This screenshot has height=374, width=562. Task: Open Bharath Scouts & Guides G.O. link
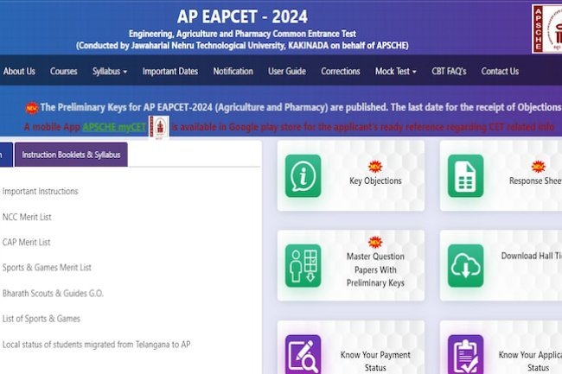click(x=53, y=293)
